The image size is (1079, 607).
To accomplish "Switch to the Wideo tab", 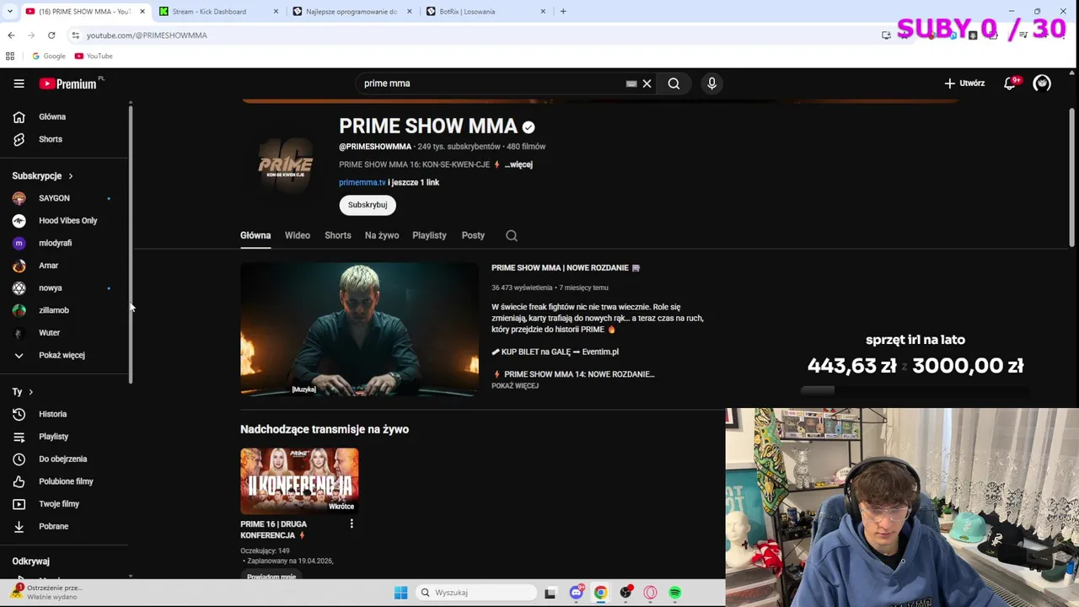I will [298, 235].
